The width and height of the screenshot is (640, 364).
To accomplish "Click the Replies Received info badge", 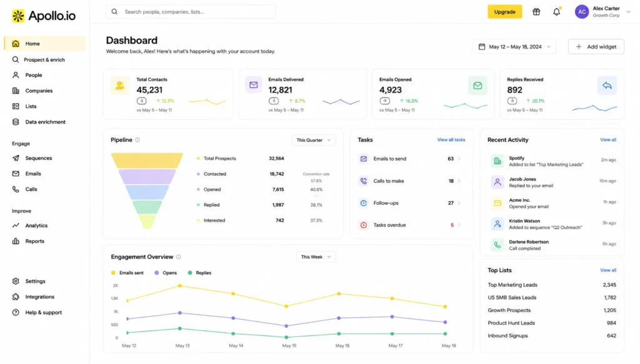I will point(512,101).
